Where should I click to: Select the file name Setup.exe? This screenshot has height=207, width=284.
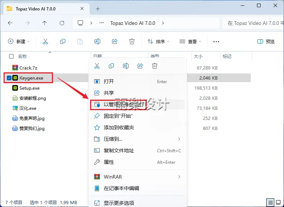(29, 88)
